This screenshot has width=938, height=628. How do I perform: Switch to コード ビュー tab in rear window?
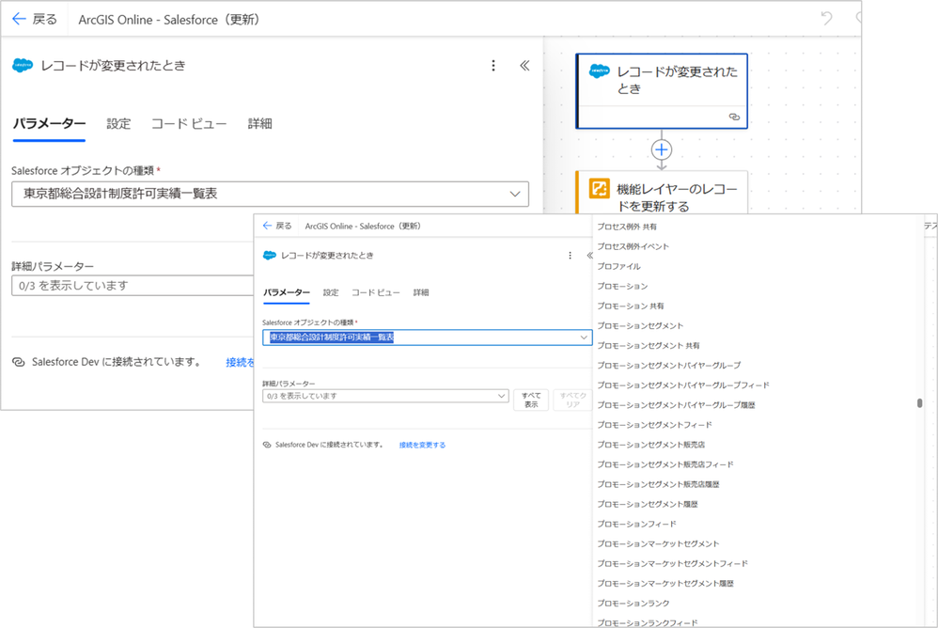pos(188,124)
